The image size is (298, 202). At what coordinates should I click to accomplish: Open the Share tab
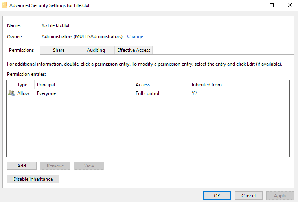tap(59, 50)
